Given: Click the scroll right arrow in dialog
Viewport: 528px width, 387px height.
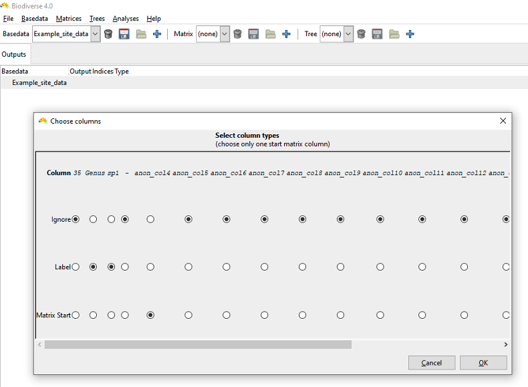Looking at the screenshot, I should point(505,345).
